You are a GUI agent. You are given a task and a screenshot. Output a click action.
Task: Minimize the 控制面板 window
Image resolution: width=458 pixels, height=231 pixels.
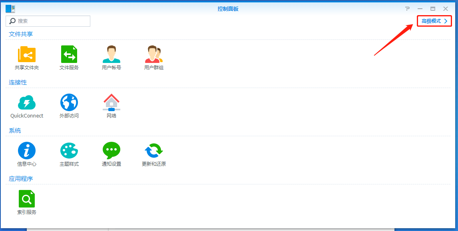click(420, 9)
